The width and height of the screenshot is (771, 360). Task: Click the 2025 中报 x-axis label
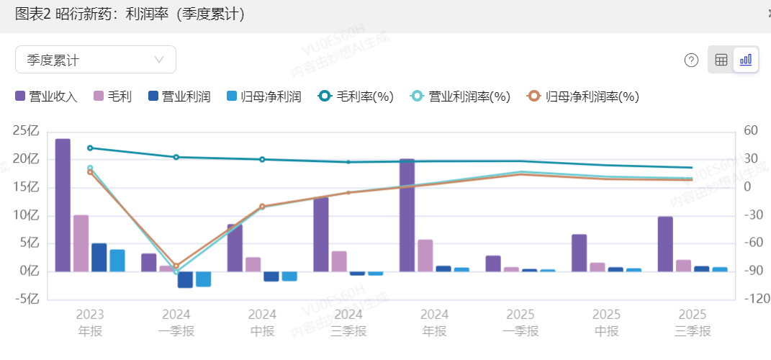[x=606, y=323]
